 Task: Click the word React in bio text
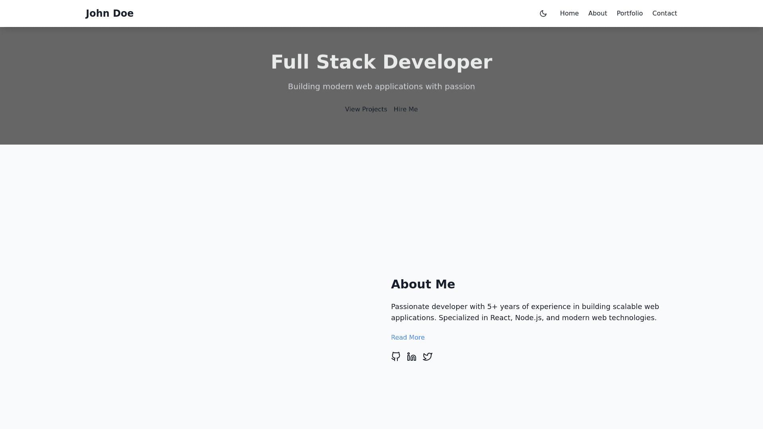(500, 318)
